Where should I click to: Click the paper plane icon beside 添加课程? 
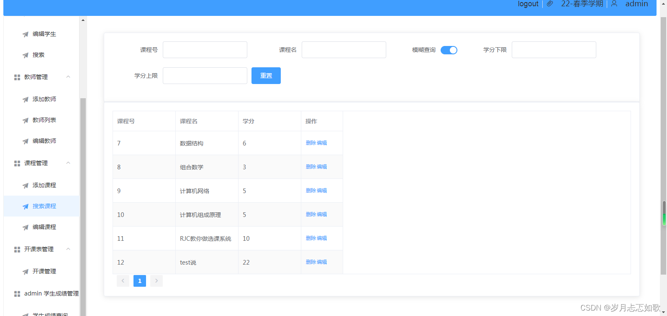26,186
